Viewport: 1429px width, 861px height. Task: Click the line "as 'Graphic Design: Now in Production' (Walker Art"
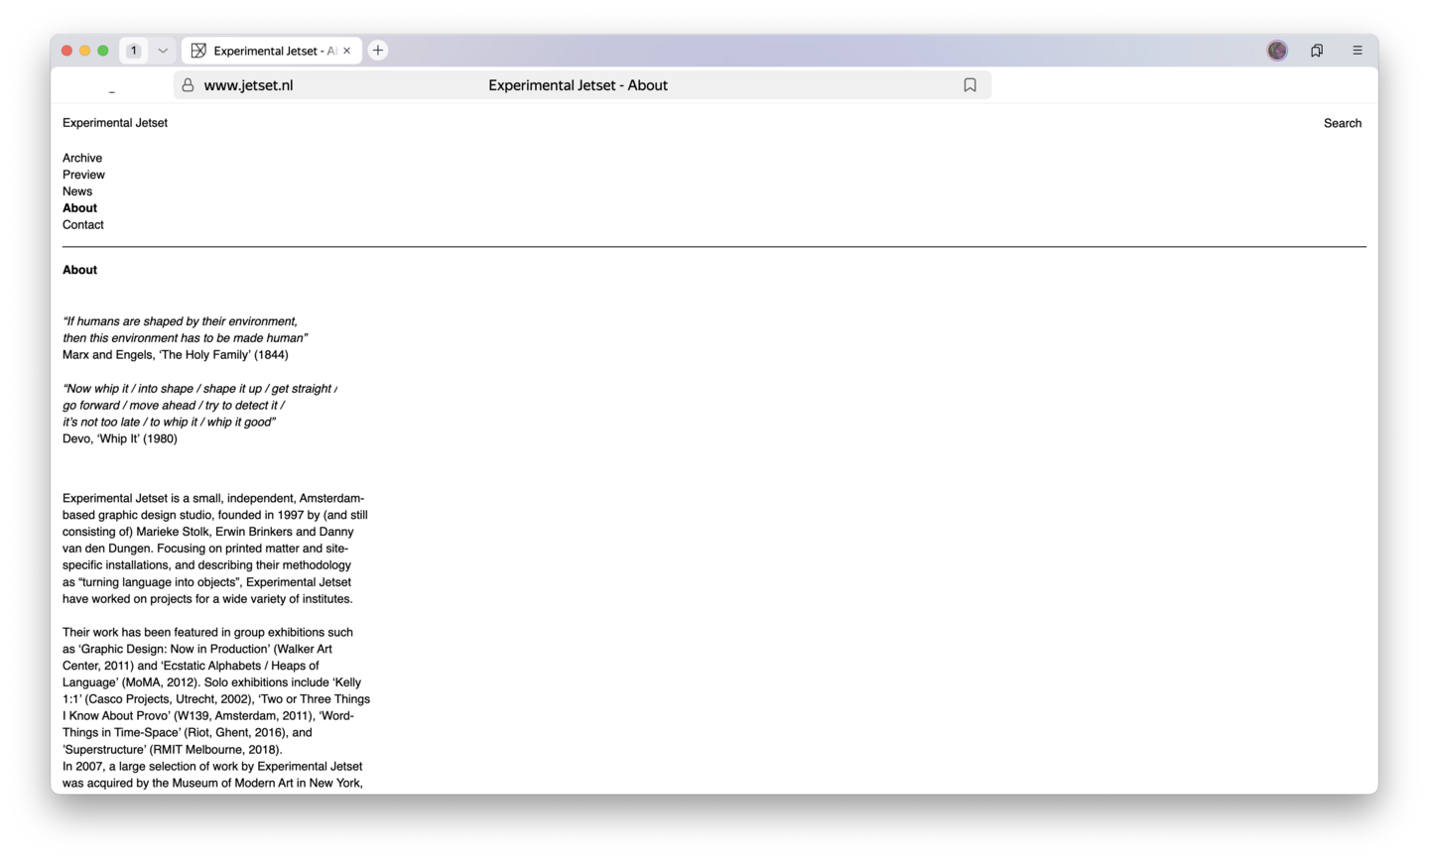(x=197, y=649)
